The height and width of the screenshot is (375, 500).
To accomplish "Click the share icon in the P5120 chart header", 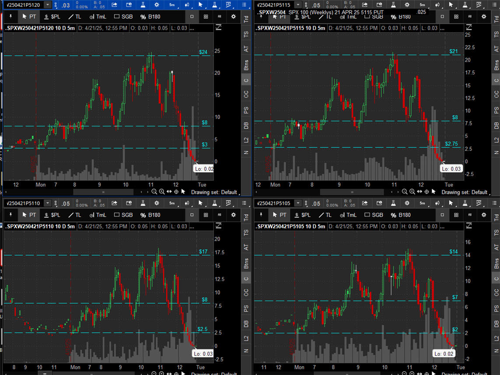I will coord(114,5).
